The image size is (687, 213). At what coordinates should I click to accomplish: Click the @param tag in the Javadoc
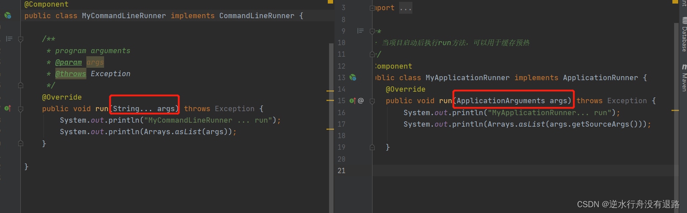click(x=69, y=62)
